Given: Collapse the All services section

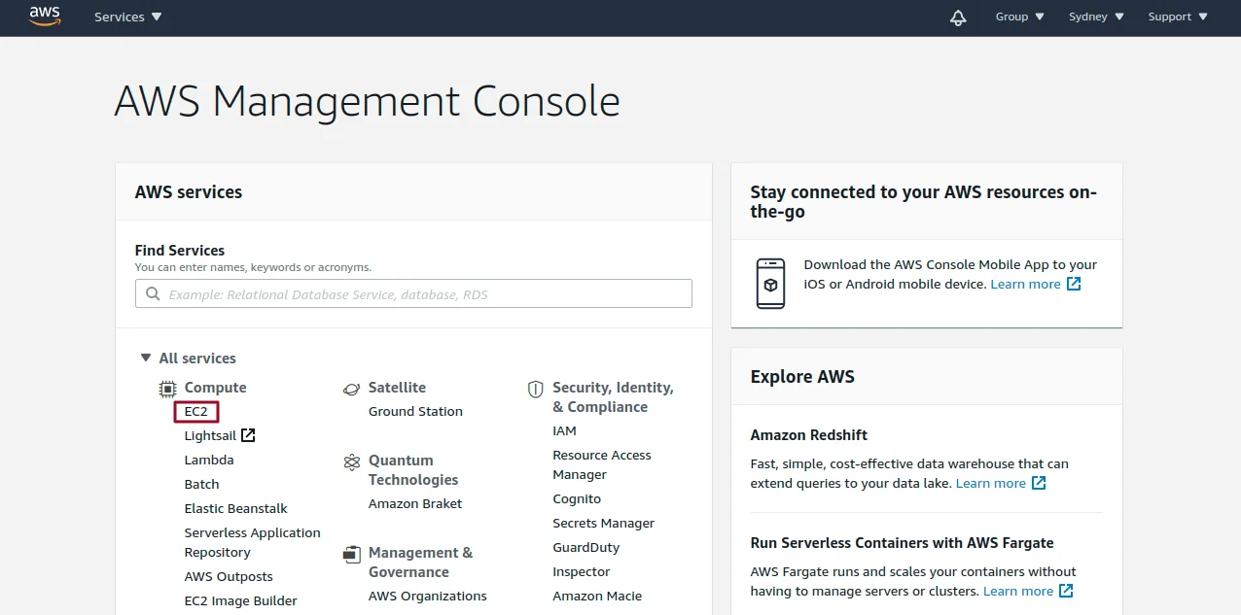Looking at the screenshot, I should click(146, 359).
